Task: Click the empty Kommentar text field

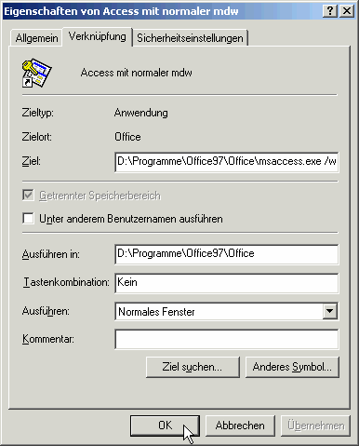Action: pyautogui.click(x=227, y=339)
